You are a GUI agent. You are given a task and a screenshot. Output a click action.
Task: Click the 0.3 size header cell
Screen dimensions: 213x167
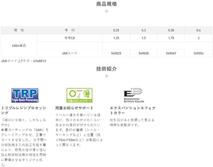(144, 30)
